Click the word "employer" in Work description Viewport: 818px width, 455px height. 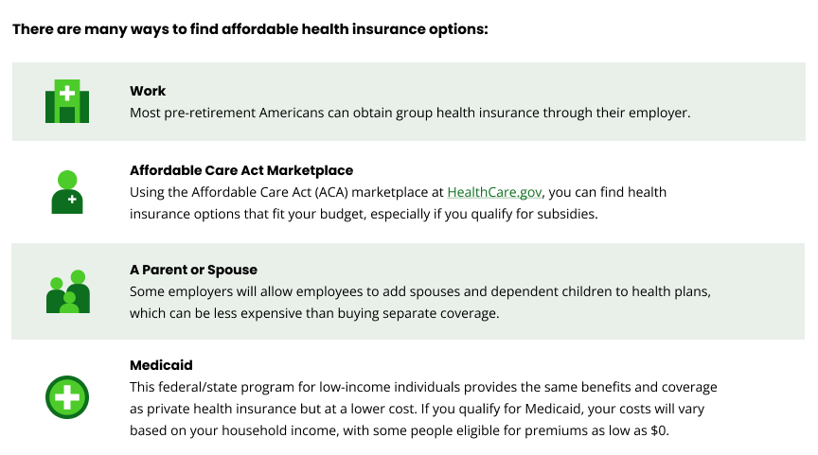coord(662,113)
